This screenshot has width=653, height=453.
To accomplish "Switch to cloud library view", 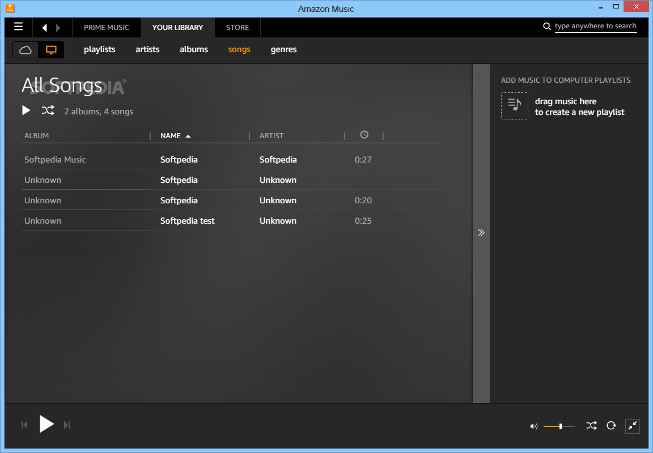I will [x=26, y=50].
